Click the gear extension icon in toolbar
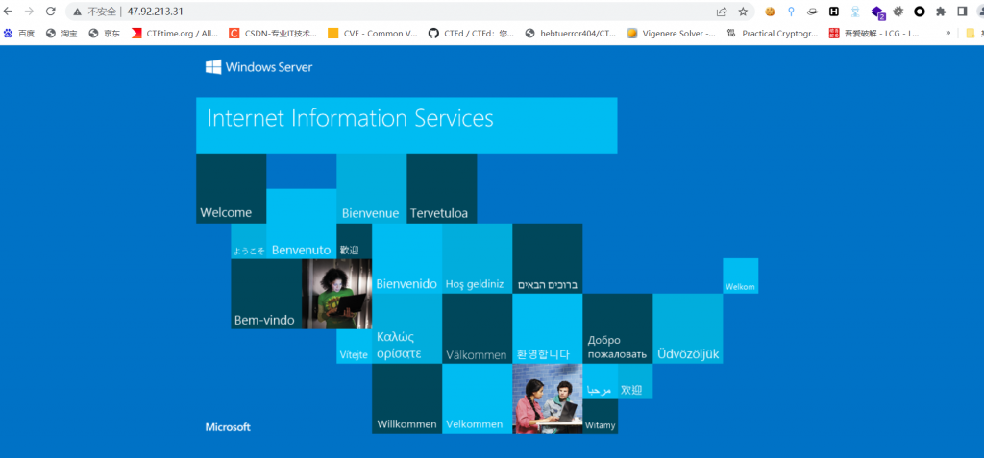 coord(898,12)
